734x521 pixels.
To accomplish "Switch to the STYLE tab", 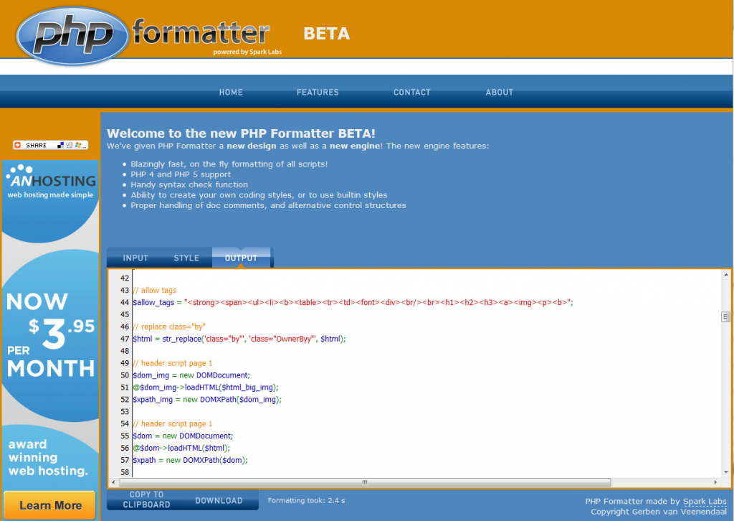I will pyautogui.click(x=186, y=258).
